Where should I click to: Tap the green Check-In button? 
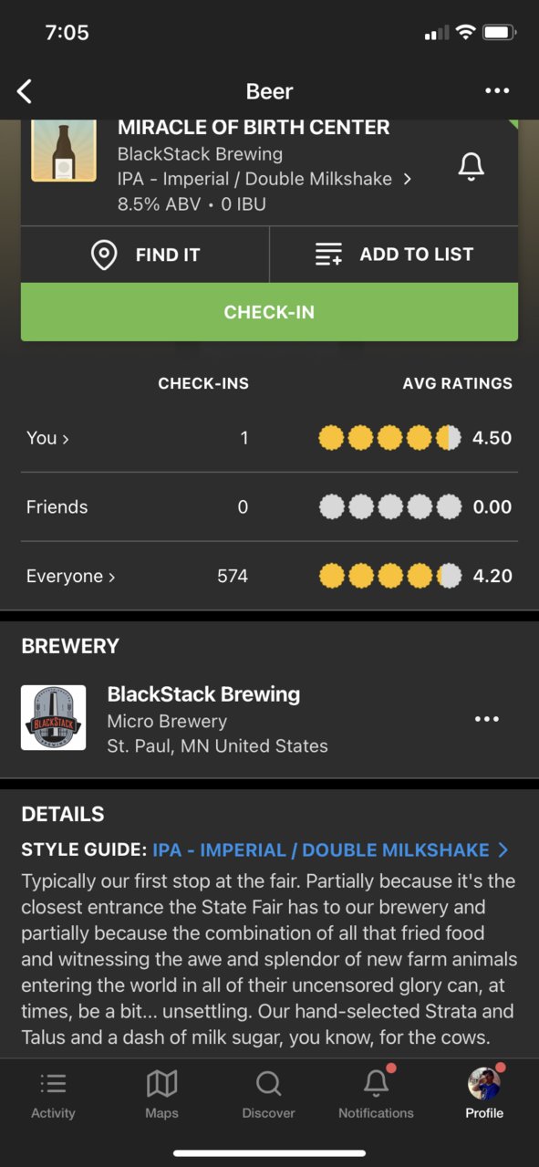click(x=269, y=312)
